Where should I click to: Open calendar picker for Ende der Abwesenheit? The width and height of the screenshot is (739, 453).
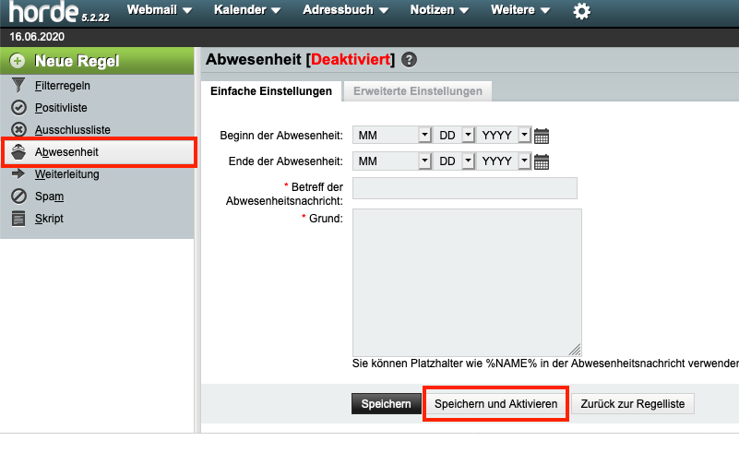point(542,162)
